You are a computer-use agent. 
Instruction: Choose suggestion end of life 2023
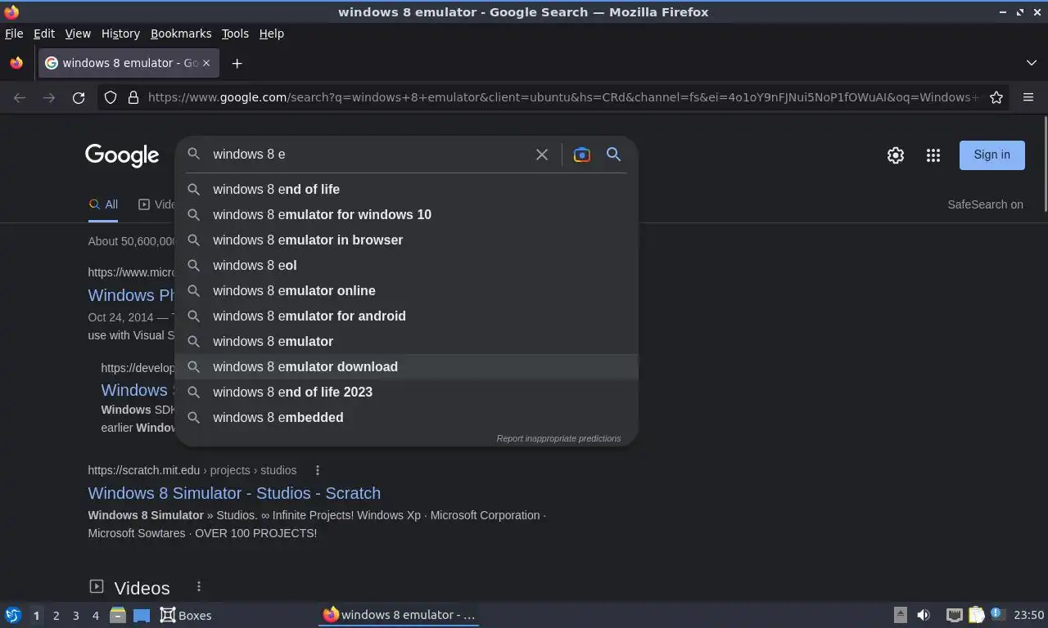[407, 392]
